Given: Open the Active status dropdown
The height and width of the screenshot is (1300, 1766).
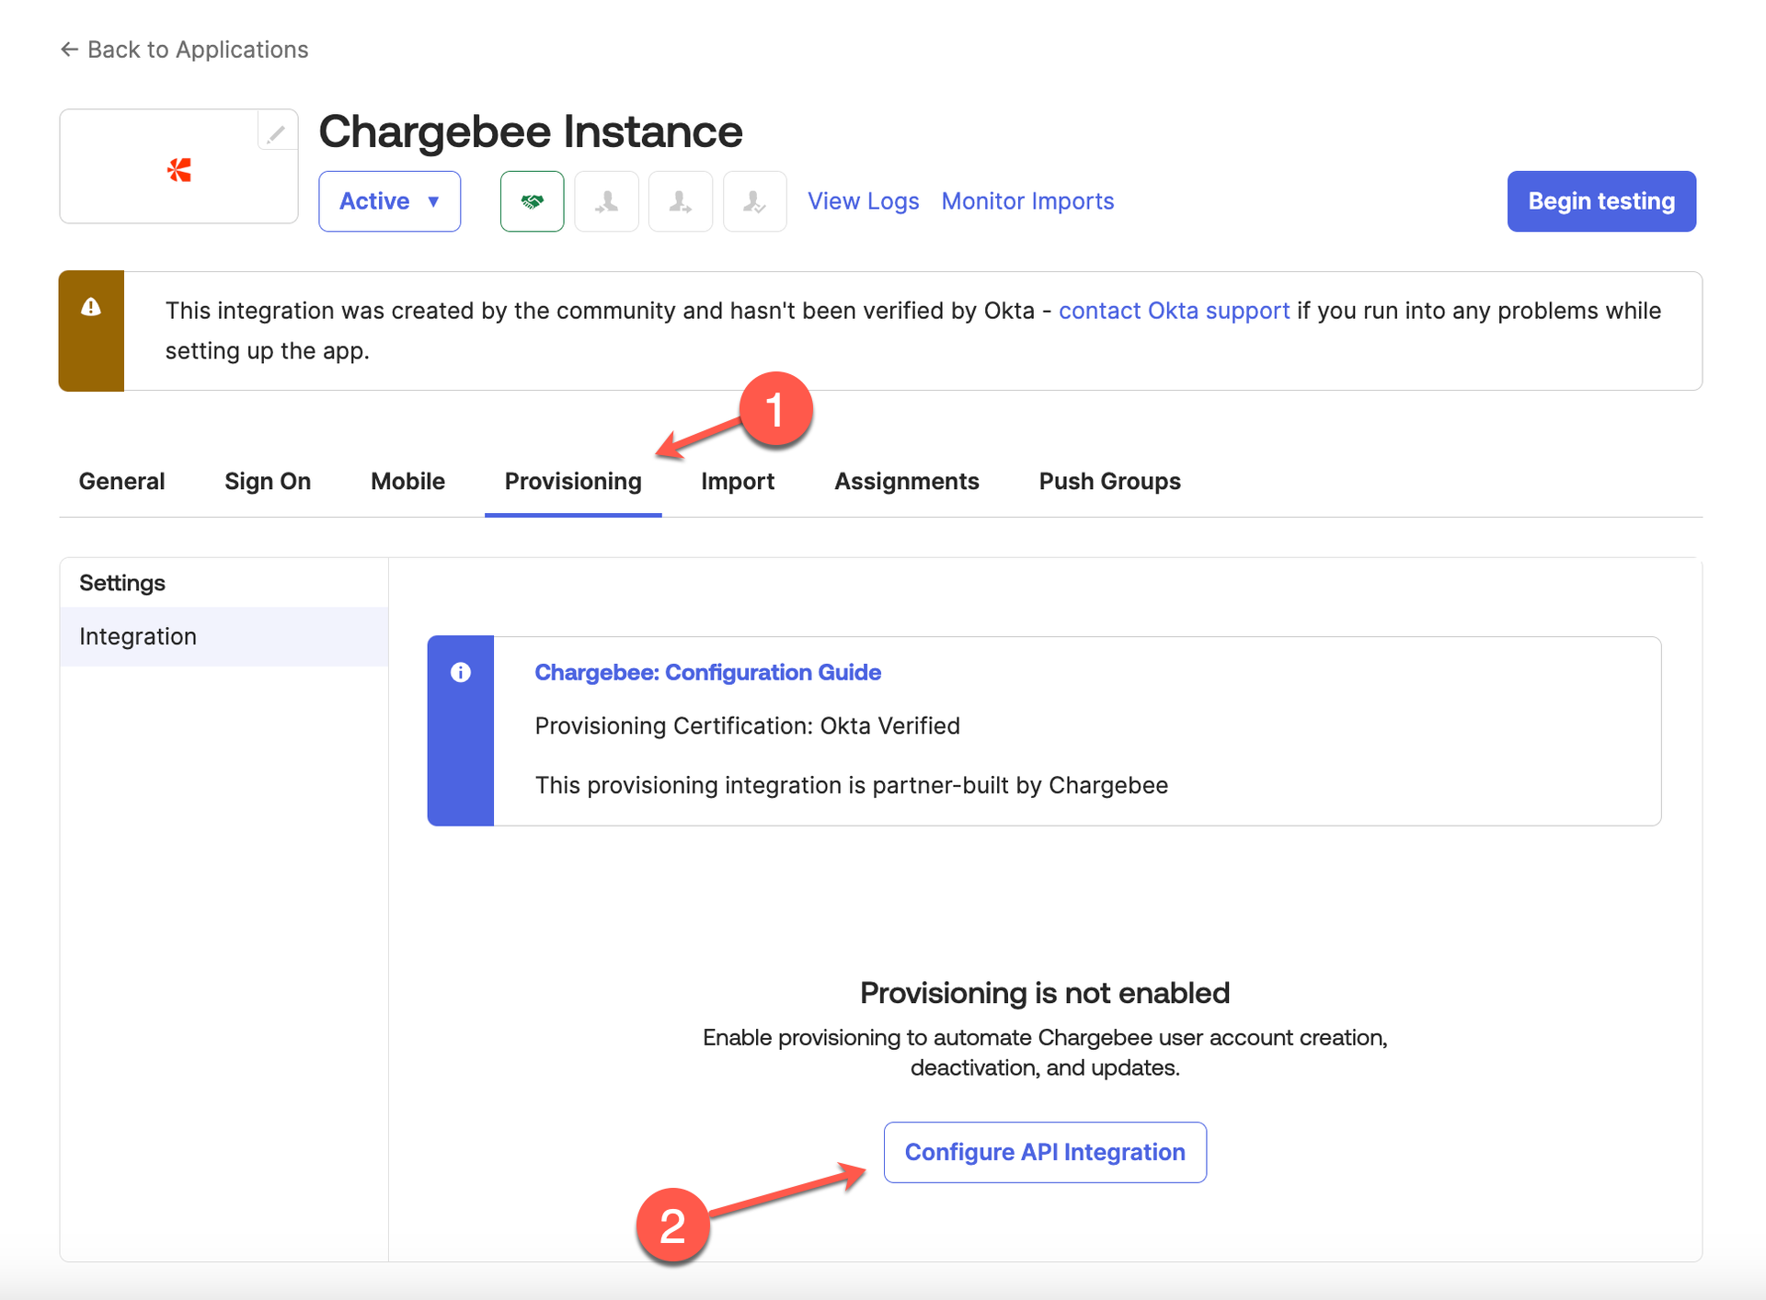Looking at the screenshot, I should coord(389,201).
